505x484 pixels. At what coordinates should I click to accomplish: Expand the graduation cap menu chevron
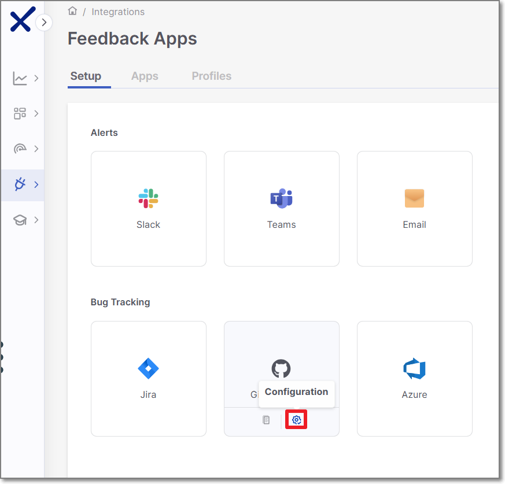(36, 220)
